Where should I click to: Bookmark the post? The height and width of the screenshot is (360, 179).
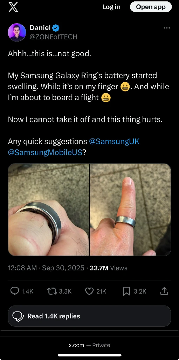(x=126, y=291)
